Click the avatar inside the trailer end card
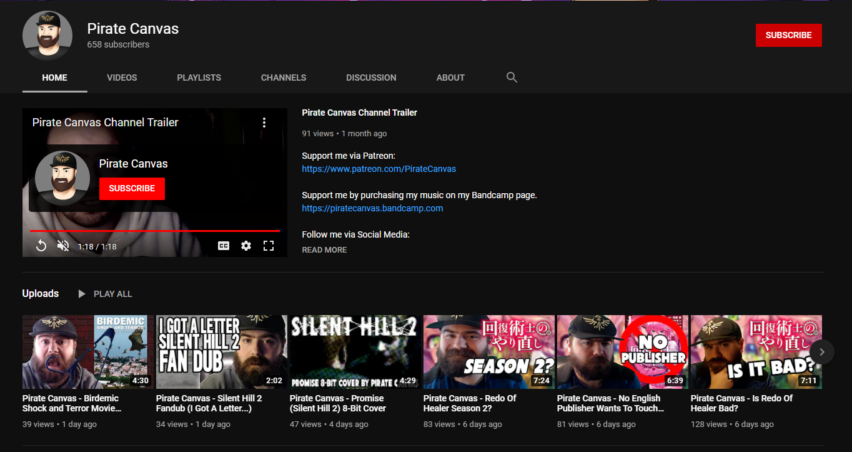The image size is (852, 452). coord(62,178)
